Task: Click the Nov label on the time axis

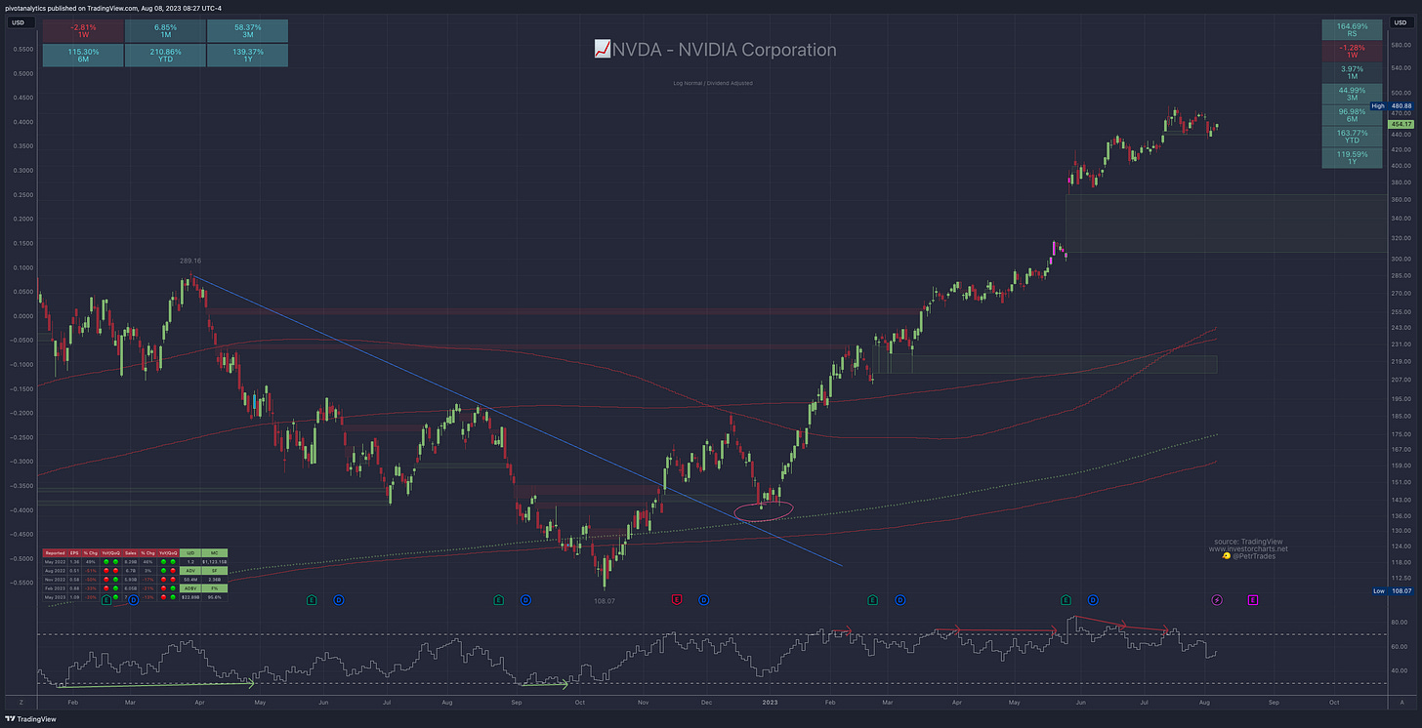Action: click(x=643, y=701)
